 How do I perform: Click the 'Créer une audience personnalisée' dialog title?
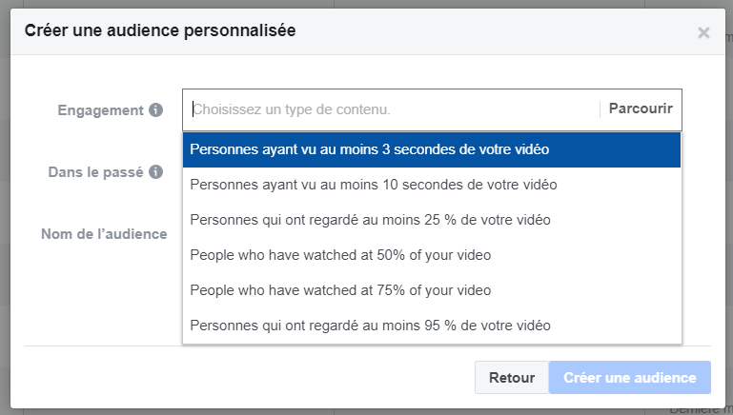(160, 30)
